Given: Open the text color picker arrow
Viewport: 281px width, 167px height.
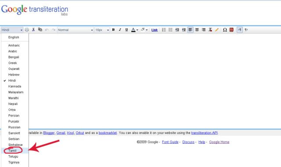Looking at the screenshot, I should coord(137,30).
